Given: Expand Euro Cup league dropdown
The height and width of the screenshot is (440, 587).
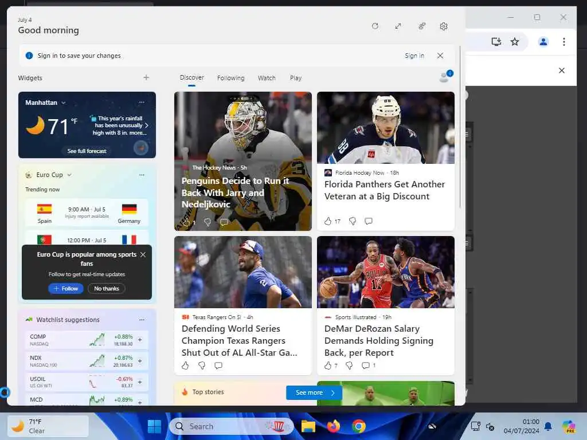Looking at the screenshot, I should click(69, 175).
